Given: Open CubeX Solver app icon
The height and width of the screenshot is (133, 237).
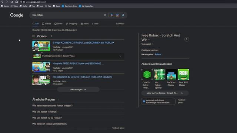Looking at the screenshot, I should pyautogui.click(x=147, y=75).
